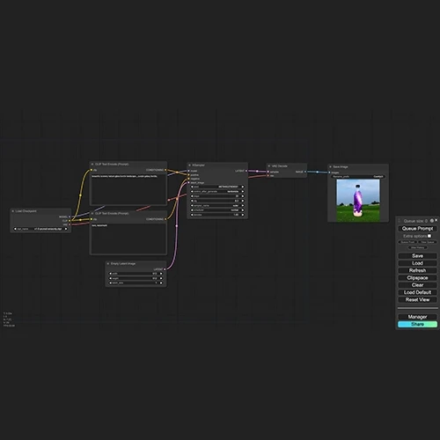Click the KSampler latent_image input port
The width and height of the screenshot is (440, 440).
[x=188, y=182]
